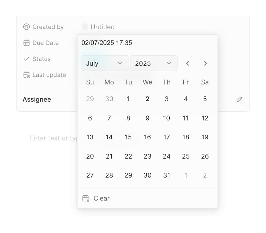Click the Status checkmark icon

pyautogui.click(x=27, y=59)
